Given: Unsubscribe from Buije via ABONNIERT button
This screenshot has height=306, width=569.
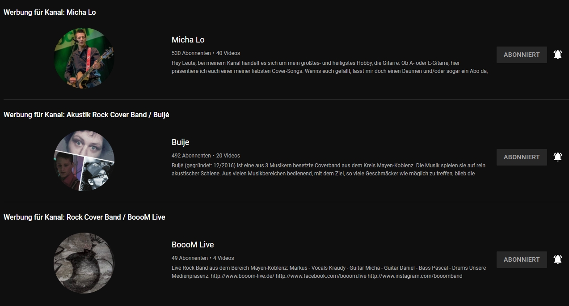Looking at the screenshot, I should point(521,157).
